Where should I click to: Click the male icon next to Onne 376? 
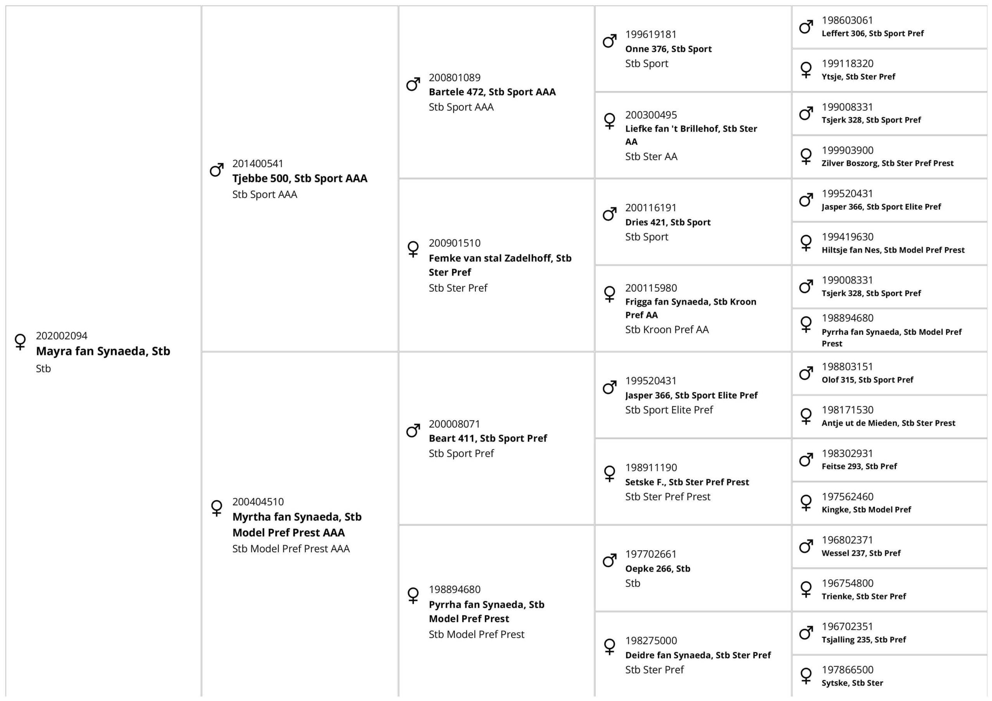[x=610, y=41]
